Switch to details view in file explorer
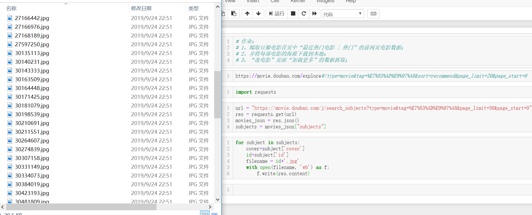532x215 pixels. click(x=205, y=213)
